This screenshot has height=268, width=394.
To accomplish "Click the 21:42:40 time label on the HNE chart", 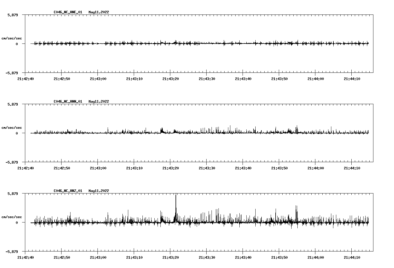I will (26, 79).
